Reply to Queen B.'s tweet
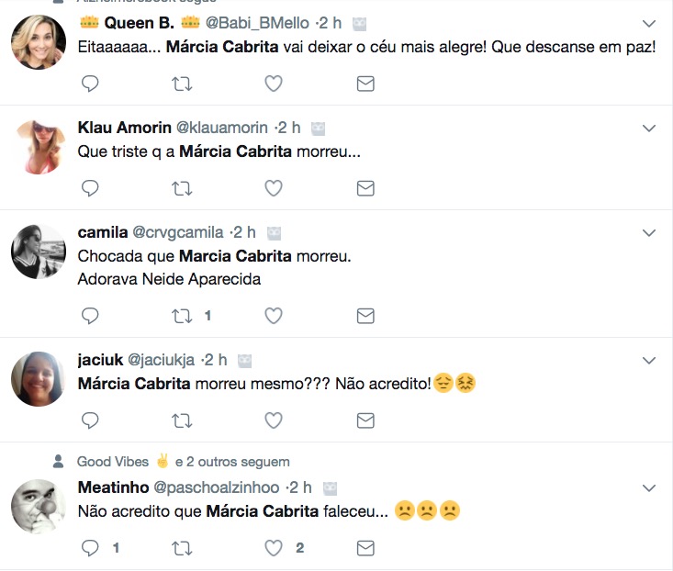 pyautogui.click(x=90, y=84)
